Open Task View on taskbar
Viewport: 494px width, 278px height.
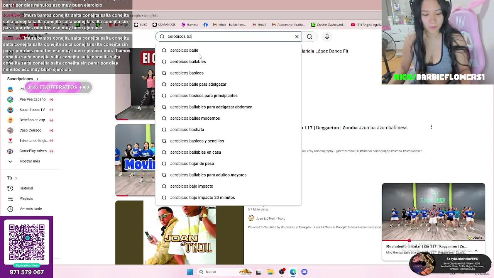[258, 272]
